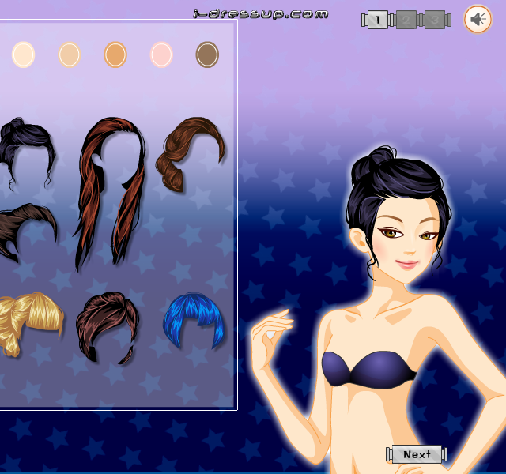Image resolution: width=506 pixels, height=474 pixels.
Task: Choose the pink skin tone swatch
Action: point(161,55)
